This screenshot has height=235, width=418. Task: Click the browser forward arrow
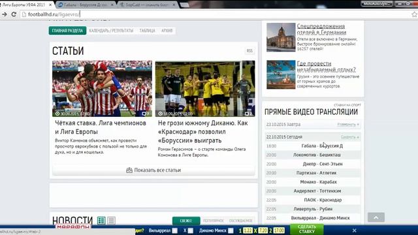[x=5, y=14]
